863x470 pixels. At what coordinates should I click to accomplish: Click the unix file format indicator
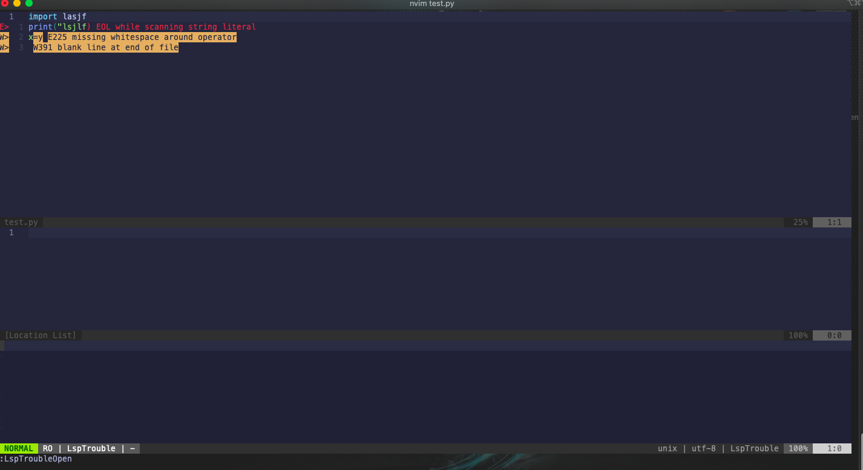tap(668, 448)
